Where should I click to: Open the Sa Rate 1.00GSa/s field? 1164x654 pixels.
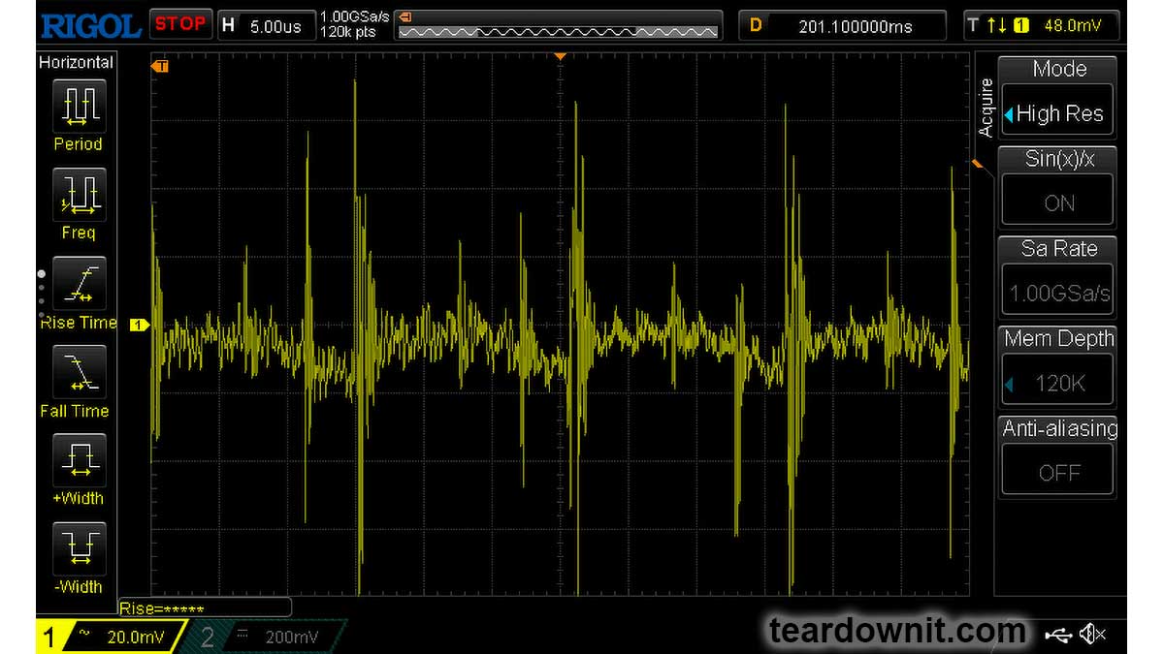coord(1058,294)
